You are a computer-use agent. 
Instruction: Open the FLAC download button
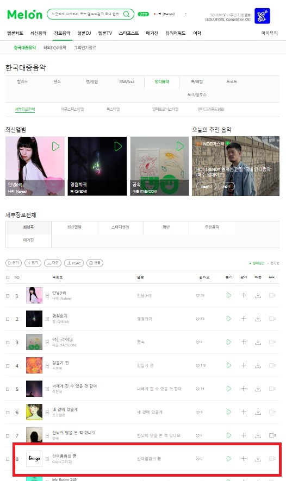coord(74,263)
